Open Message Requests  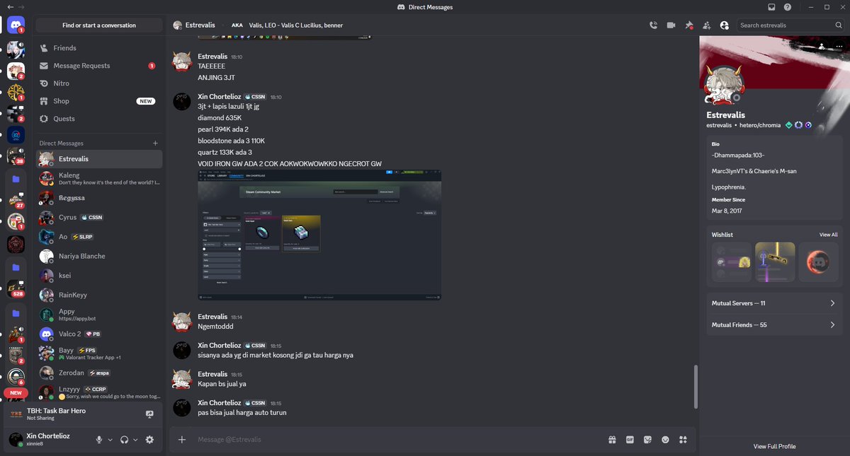tap(99, 66)
